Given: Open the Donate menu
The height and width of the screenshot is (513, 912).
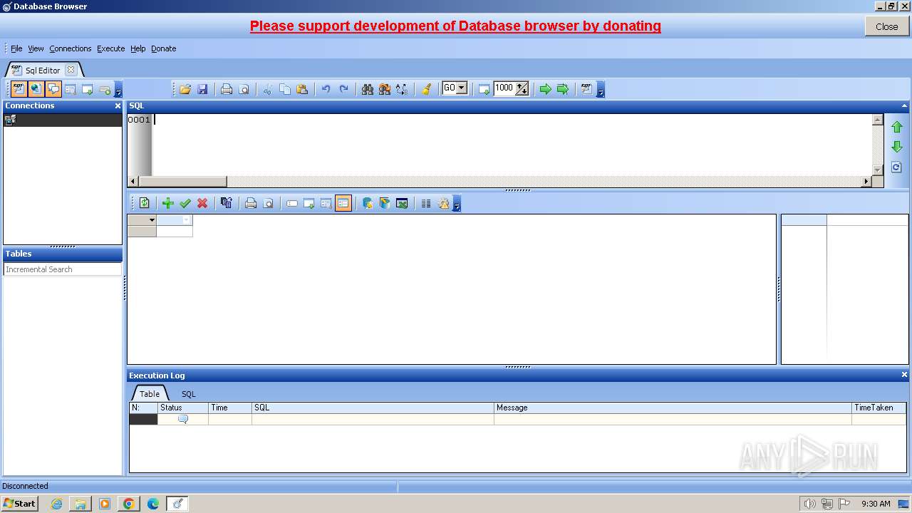Looking at the screenshot, I should pyautogui.click(x=164, y=48).
